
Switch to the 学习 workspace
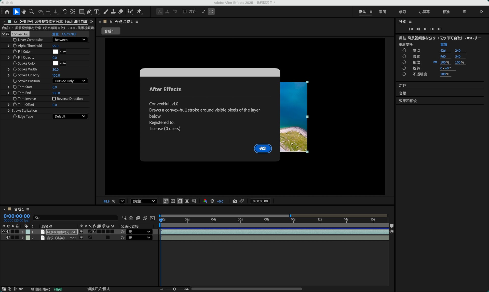402,12
